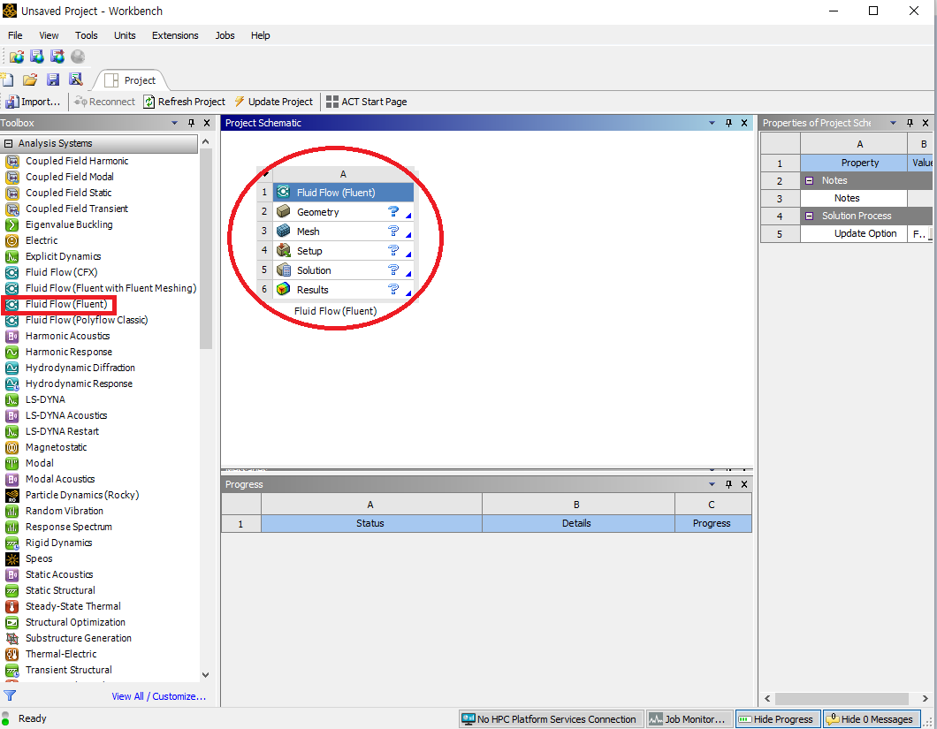
Task: Click Update Project
Action: pyautogui.click(x=273, y=102)
